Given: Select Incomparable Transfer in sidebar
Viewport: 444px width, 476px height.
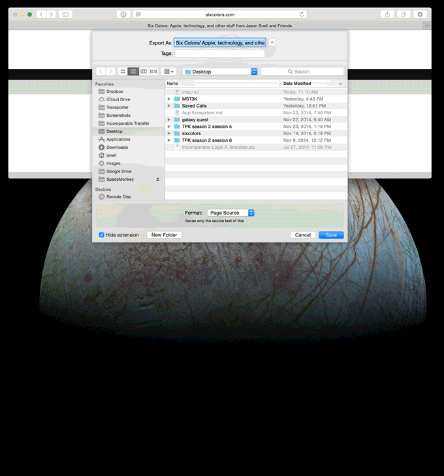Looking at the screenshot, I should (x=129, y=123).
